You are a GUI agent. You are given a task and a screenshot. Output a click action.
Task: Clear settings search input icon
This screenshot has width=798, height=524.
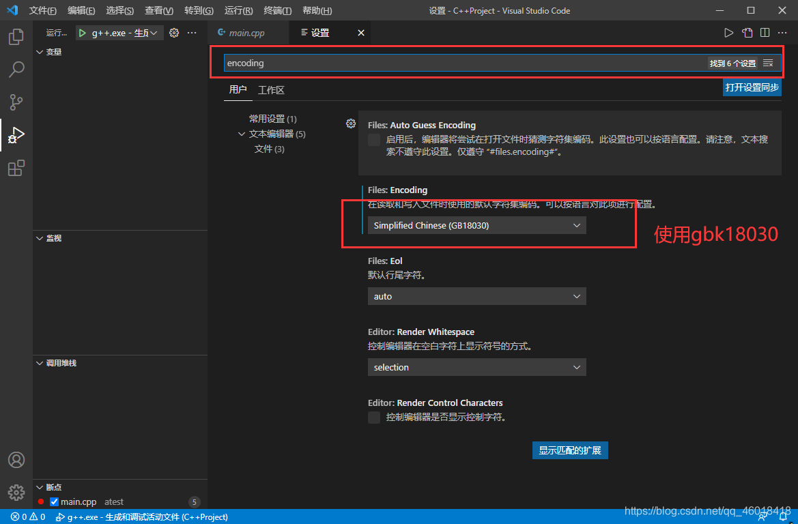coord(769,63)
